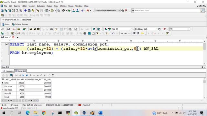Open the Debug menu
Screen dimensions: 207x116
point(49,6)
